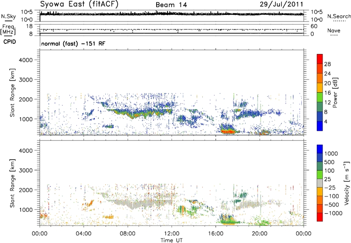Click the 'Slant Range [km]' label of the power panel
This screenshot has width=351, height=243.
click(12, 93)
